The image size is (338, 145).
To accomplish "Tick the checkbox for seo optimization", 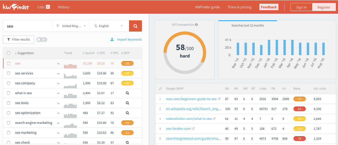I will click(x=9, y=113).
